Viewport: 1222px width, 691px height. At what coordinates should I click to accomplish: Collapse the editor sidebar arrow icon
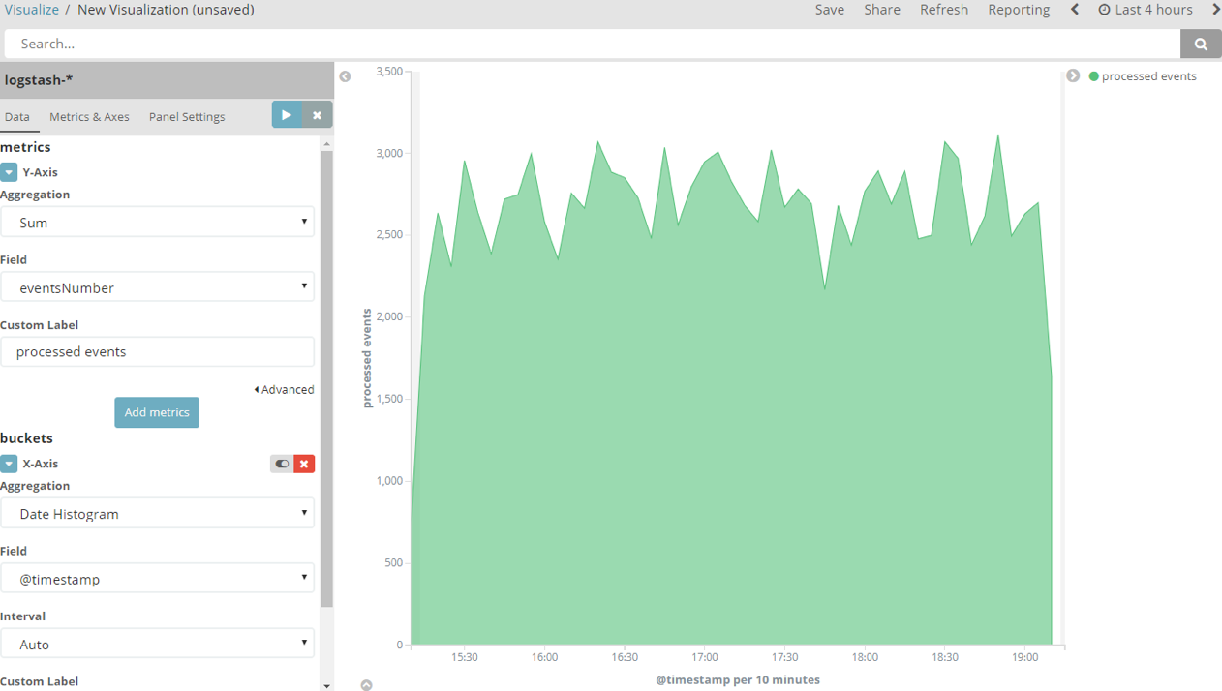[345, 76]
